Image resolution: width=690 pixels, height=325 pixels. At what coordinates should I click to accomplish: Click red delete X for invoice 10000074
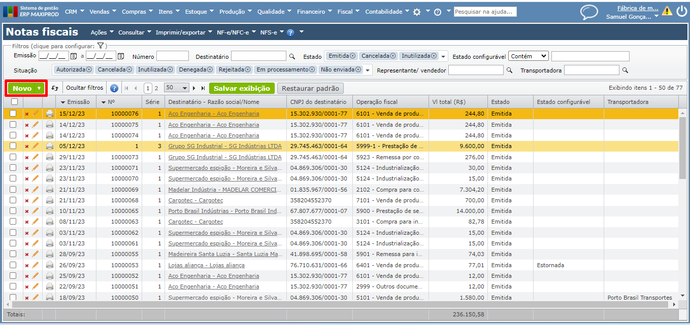point(27,136)
